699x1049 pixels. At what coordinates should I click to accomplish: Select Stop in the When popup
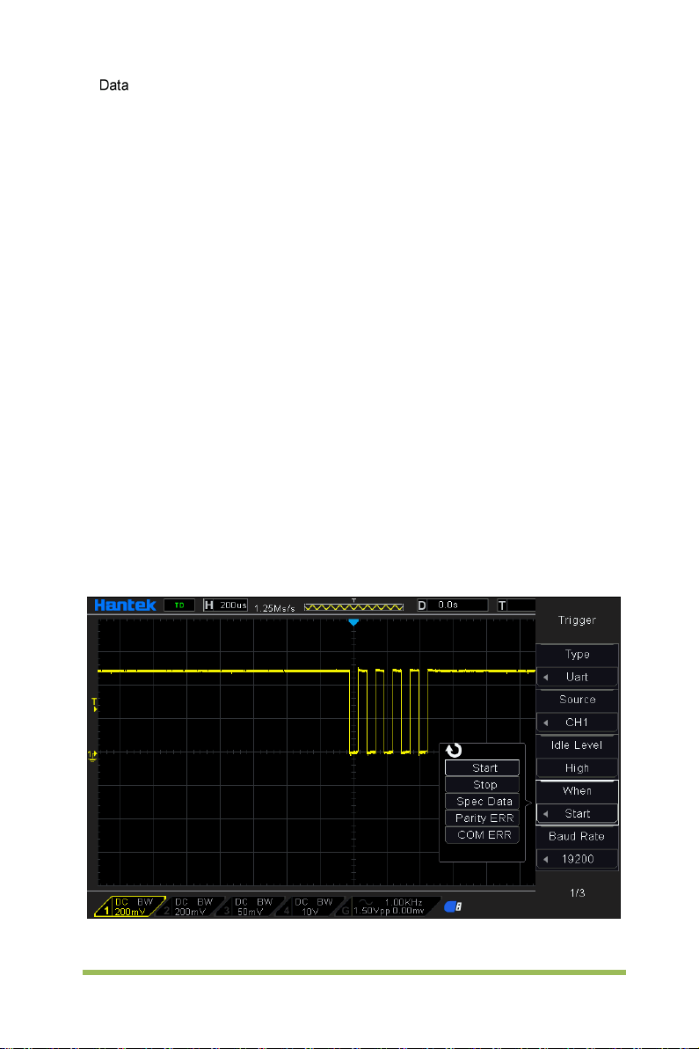click(x=483, y=785)
